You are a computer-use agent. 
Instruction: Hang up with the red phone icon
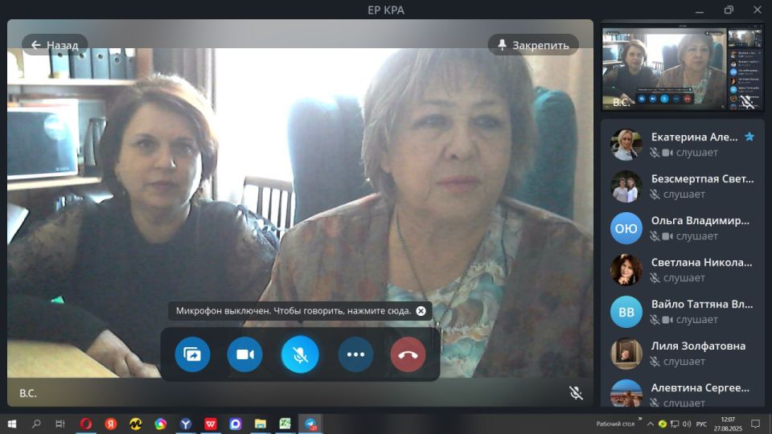[408, 354]
